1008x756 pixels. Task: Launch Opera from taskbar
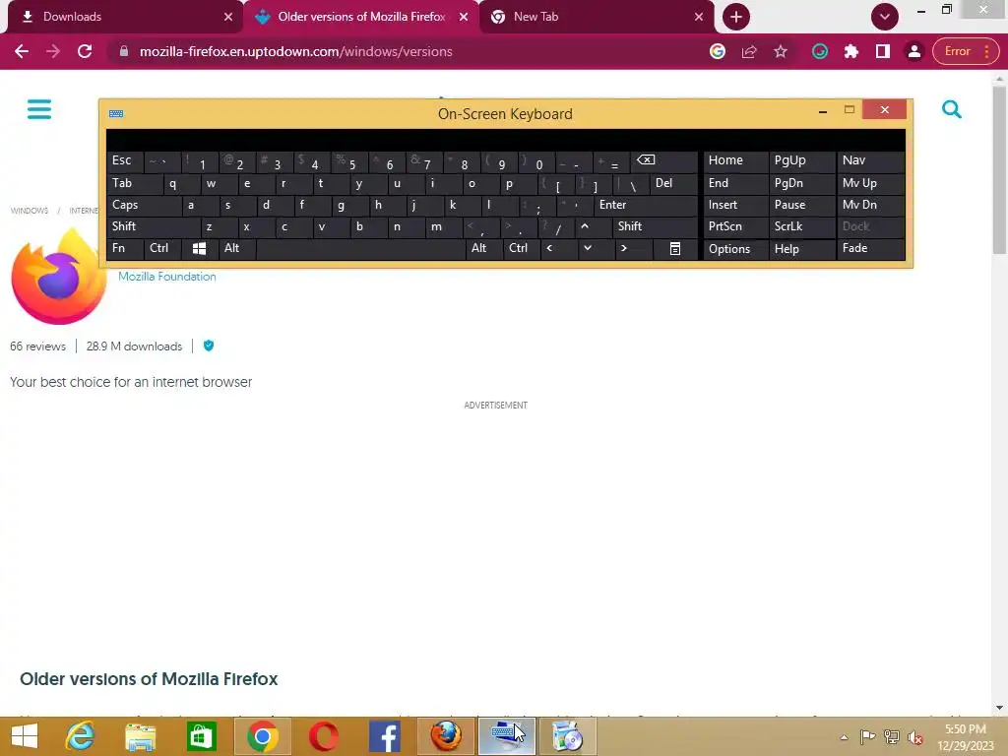point(323,736)
